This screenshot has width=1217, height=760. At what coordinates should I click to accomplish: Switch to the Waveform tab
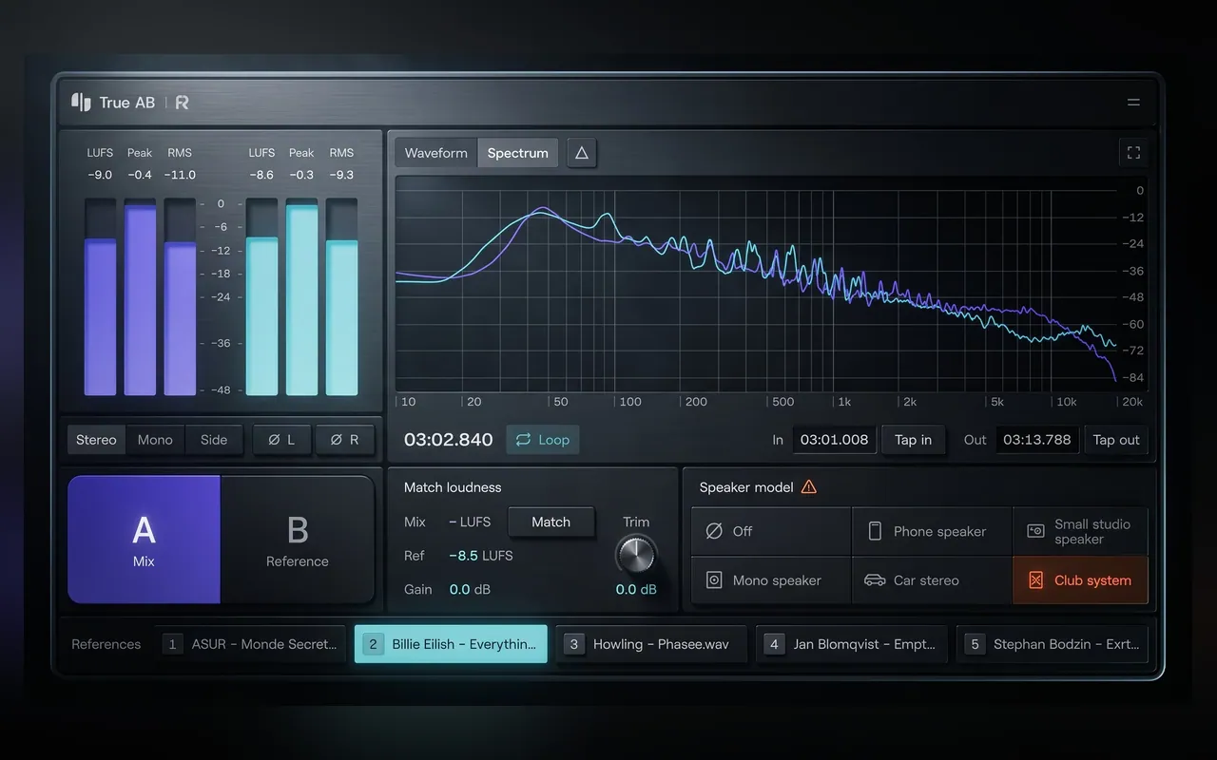pos(436,153)
